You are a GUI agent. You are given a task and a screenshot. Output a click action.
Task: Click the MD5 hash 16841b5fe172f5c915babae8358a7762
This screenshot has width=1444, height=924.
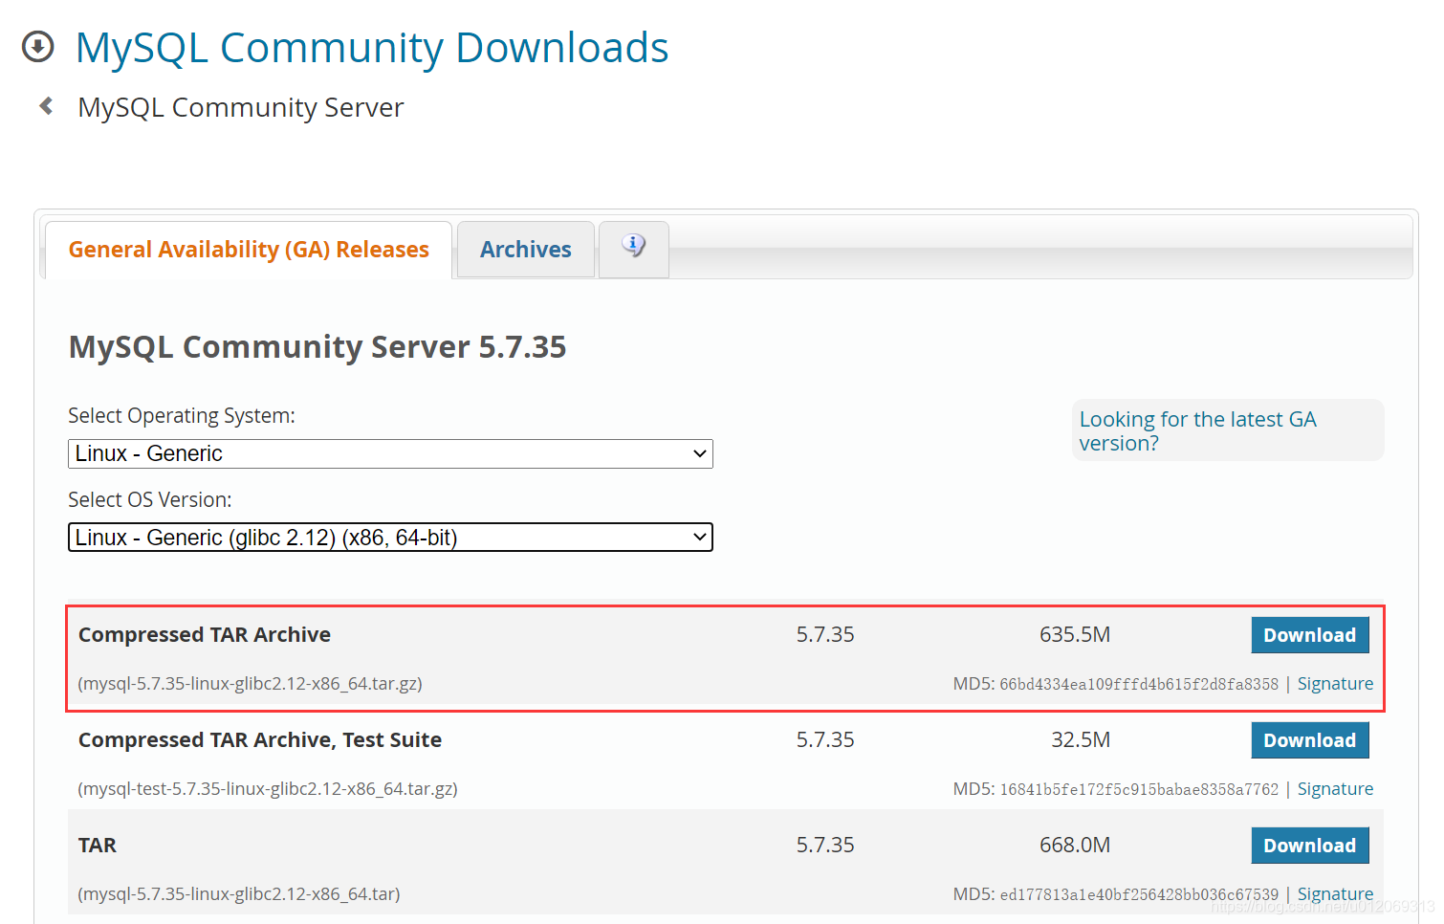tap(1139, 789)
